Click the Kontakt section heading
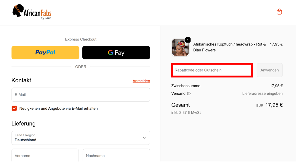Screen dimensions: 296x165 [x=21, y=80]
